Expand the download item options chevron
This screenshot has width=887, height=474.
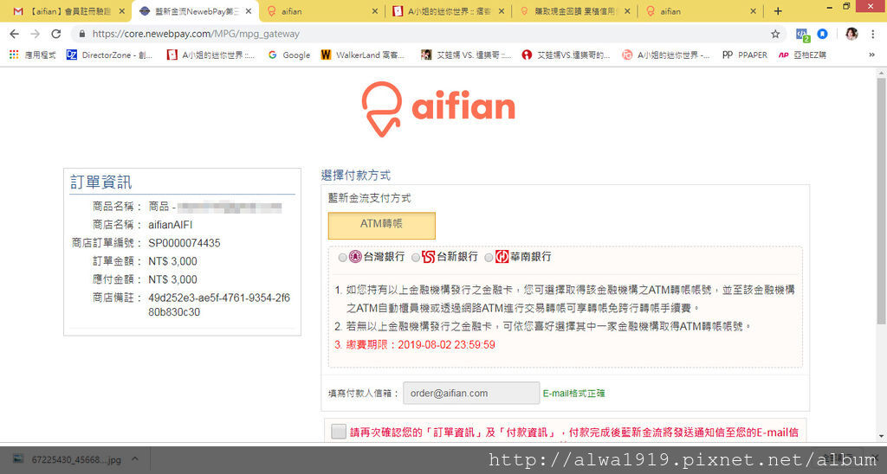click(x=134, y=459)
